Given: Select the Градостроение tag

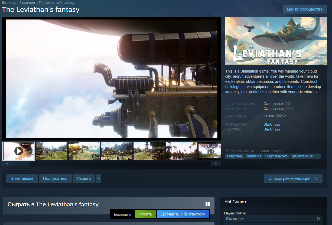Looking at the screenshot, I should [x=302, y=156].
